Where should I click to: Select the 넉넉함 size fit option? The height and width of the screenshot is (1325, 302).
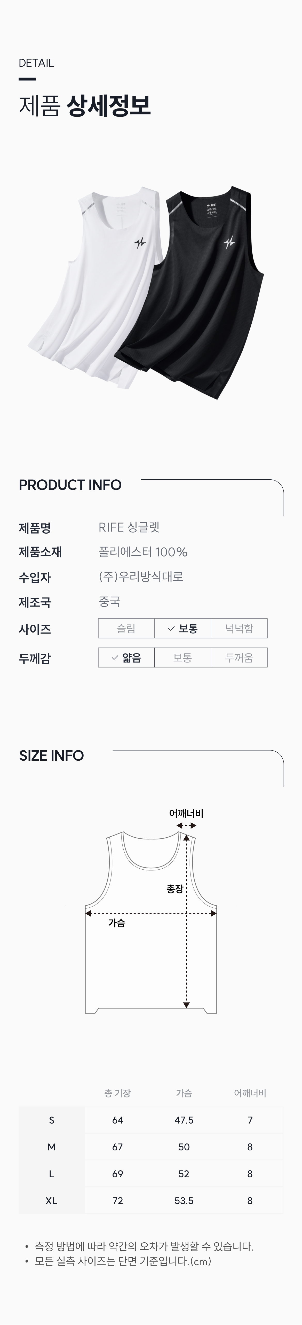[x=239, y=629]
